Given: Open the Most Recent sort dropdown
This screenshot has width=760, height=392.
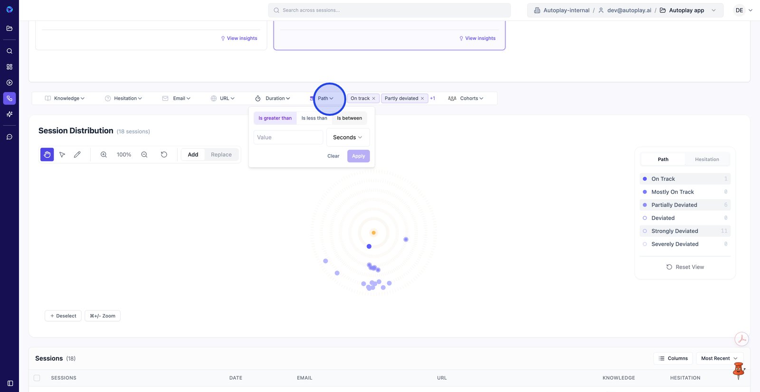Looking at the screenshot, I should (719, 358).
